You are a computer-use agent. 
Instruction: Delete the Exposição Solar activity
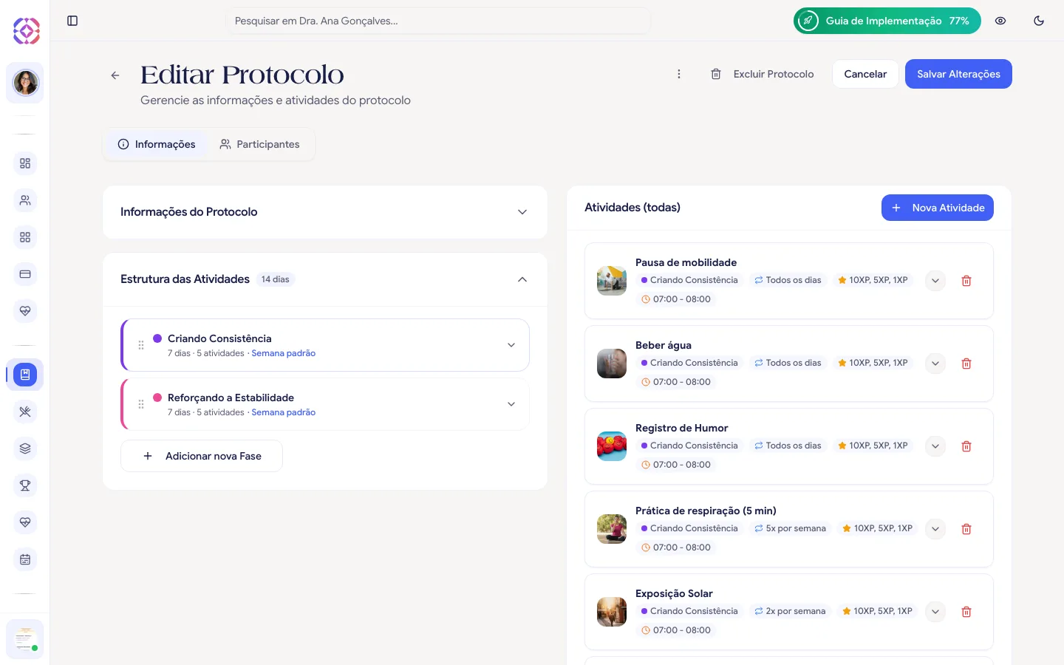966,612
